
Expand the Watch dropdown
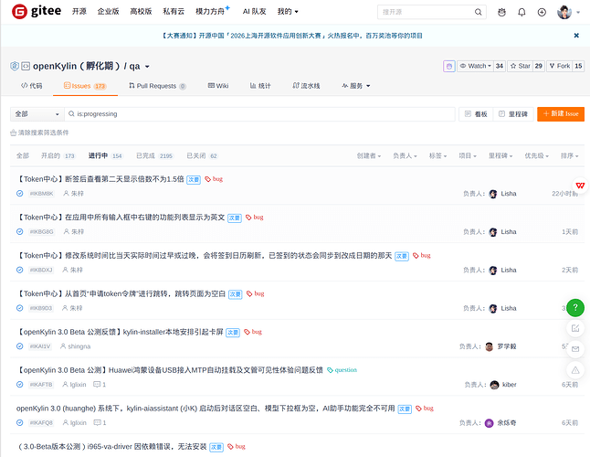click(475, 66)
